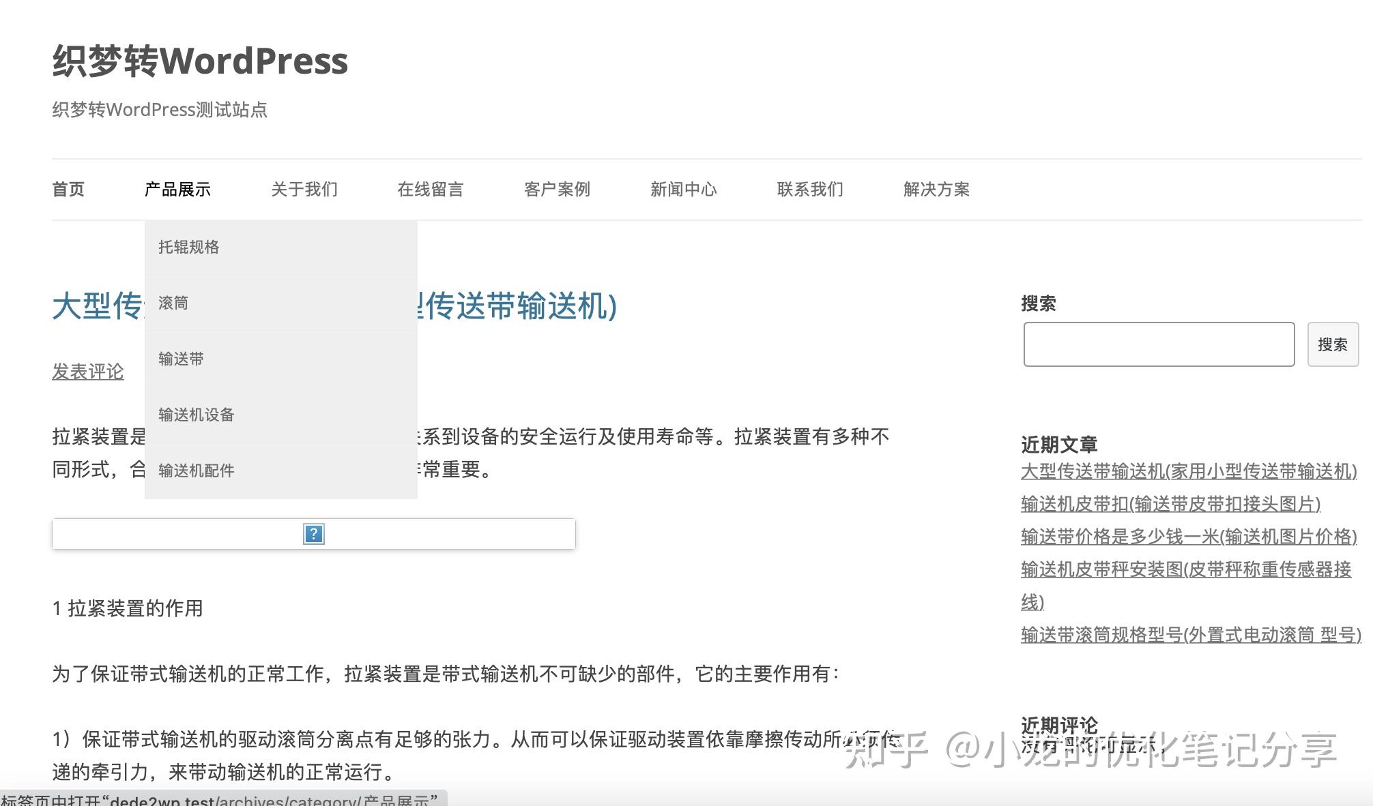Image resolution: width=1373 pixels, height=806 pixels.
Task: Click the 搜索 widget heading label
Action: 1039,303
